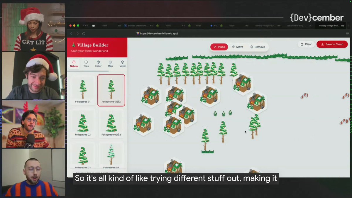Switch to the Browse Extensions tab
The height and width of the screenshot is (198, 352).
click(x=138, y=26)
